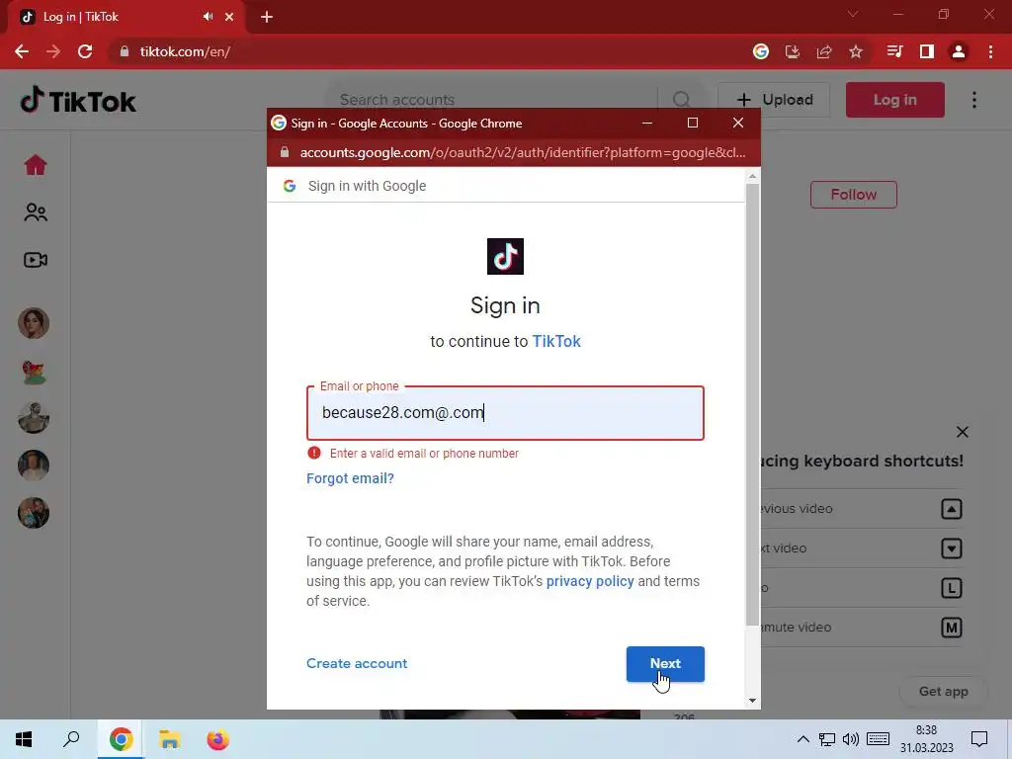Click the install app icon in address bar
The image size is (1012, 759).
793,51
